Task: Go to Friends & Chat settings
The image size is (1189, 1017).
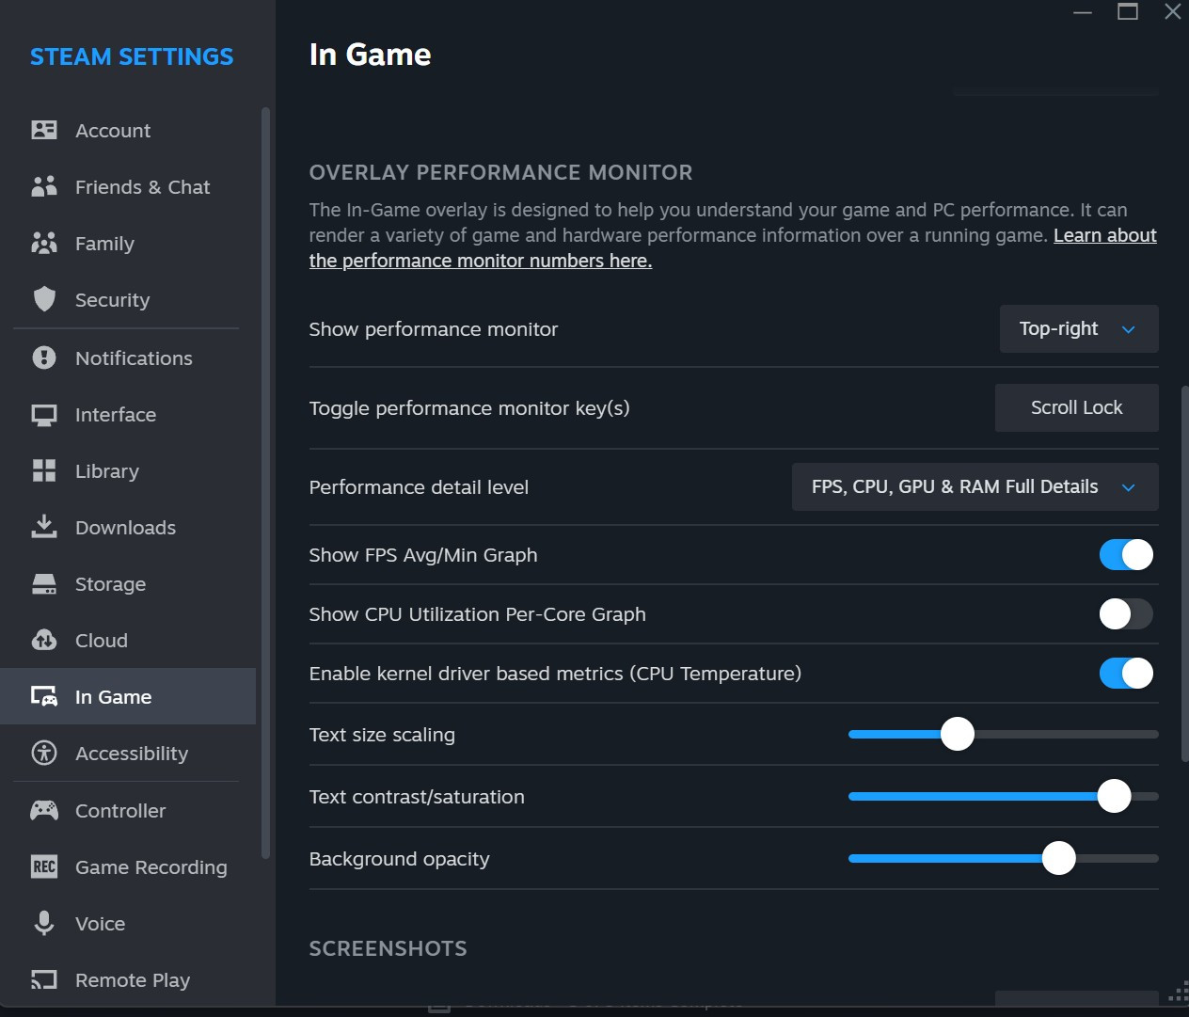Action: [142, 187]
